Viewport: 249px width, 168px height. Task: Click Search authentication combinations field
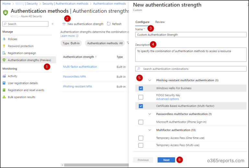(x=191, y=69)
